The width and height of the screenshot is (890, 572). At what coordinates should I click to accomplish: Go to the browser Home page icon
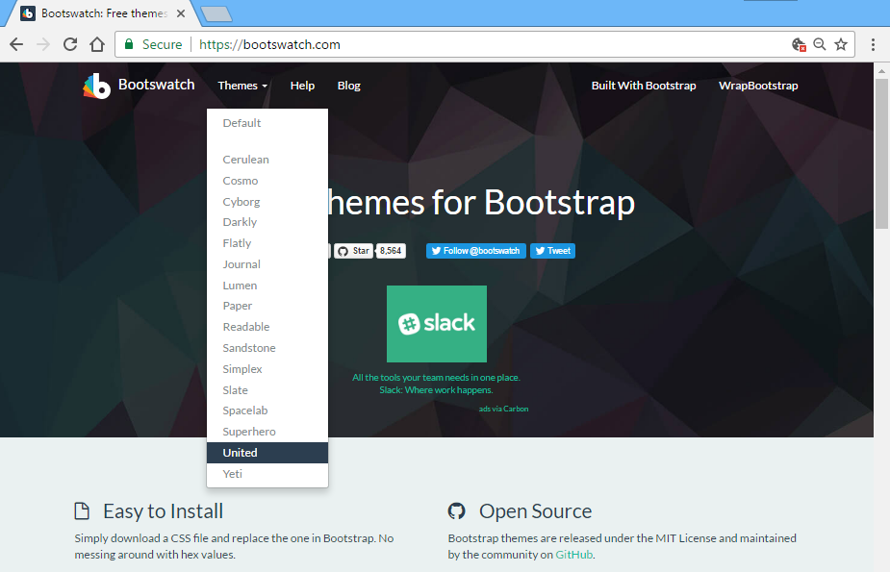(x=97, y=44)
